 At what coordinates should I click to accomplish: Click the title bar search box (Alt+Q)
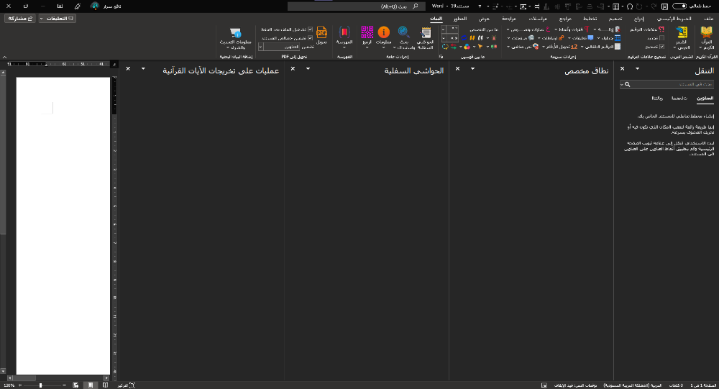(357, 6)
